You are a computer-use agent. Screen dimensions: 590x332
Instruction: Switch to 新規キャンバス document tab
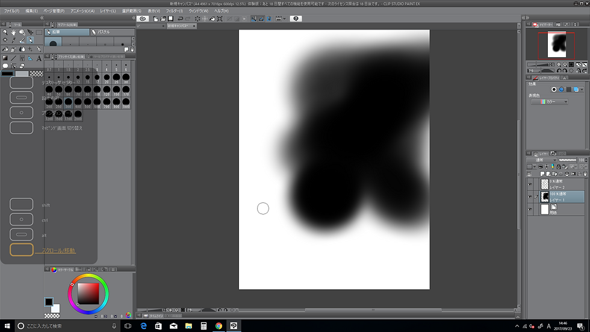pos(181,26)
